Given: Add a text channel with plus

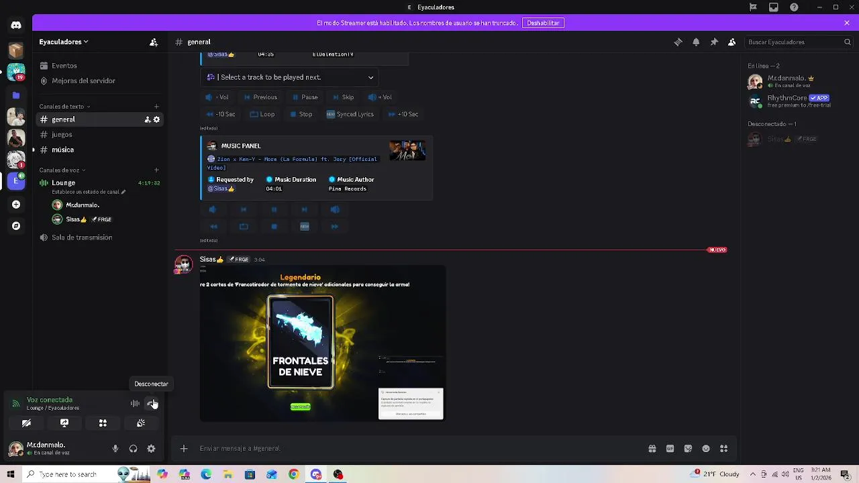Looking at the screenshot, I should coord(156,106).
